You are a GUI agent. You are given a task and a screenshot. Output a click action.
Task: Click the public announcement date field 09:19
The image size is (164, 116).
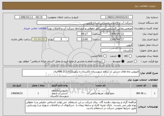point(31,17)
